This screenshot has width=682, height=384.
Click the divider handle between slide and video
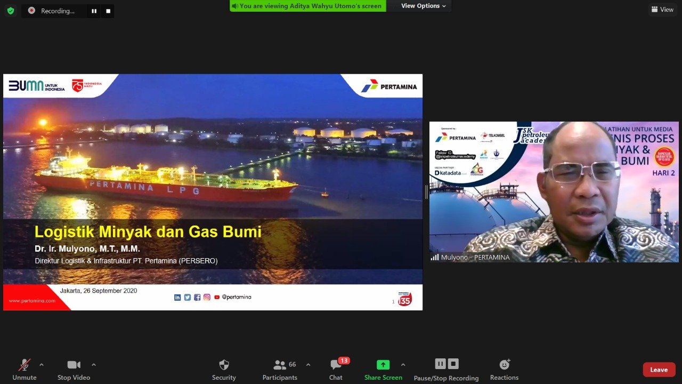coord(426,192)
